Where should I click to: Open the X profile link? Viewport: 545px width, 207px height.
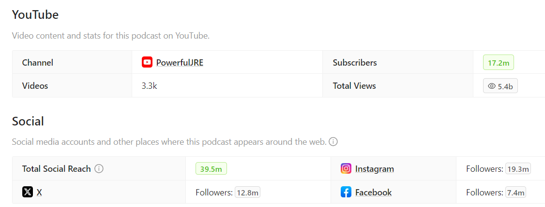(39, 192)
